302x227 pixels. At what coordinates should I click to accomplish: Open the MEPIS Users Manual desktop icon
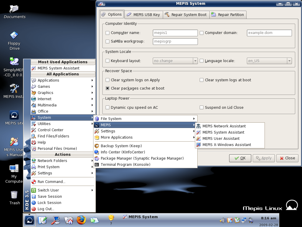pyautogui.click(x=14, y=147)
